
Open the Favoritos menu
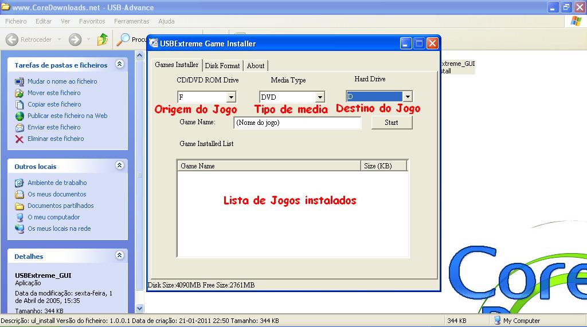tap(92, 21)
